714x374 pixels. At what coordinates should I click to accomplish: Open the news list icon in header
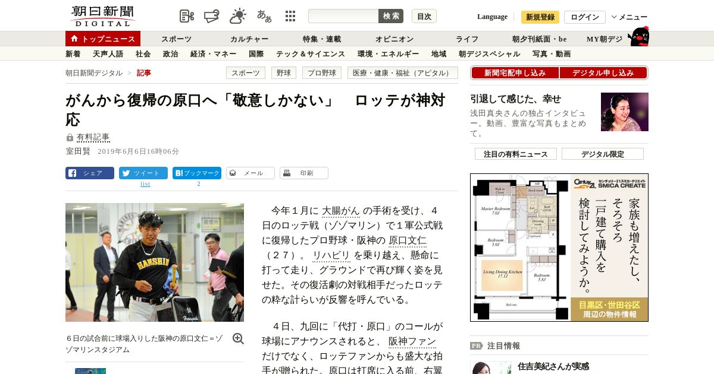tap(187, 16)
